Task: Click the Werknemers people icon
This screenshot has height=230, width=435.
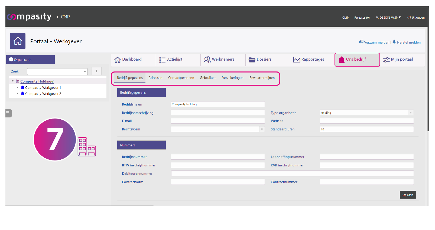Action: [207, 60]
